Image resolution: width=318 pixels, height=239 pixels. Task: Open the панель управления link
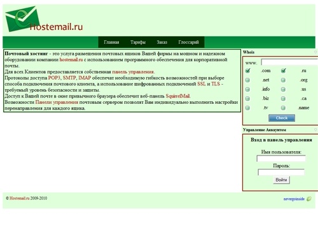[x=133, y=72]
